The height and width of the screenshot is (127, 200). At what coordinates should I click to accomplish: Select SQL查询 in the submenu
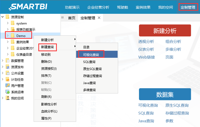point(97,62)
